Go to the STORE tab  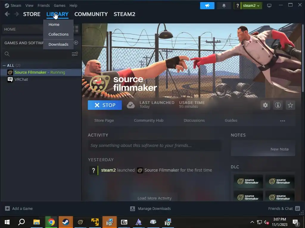tap(32, 14)
